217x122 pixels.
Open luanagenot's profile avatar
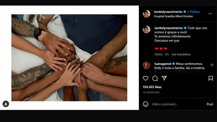146,65
